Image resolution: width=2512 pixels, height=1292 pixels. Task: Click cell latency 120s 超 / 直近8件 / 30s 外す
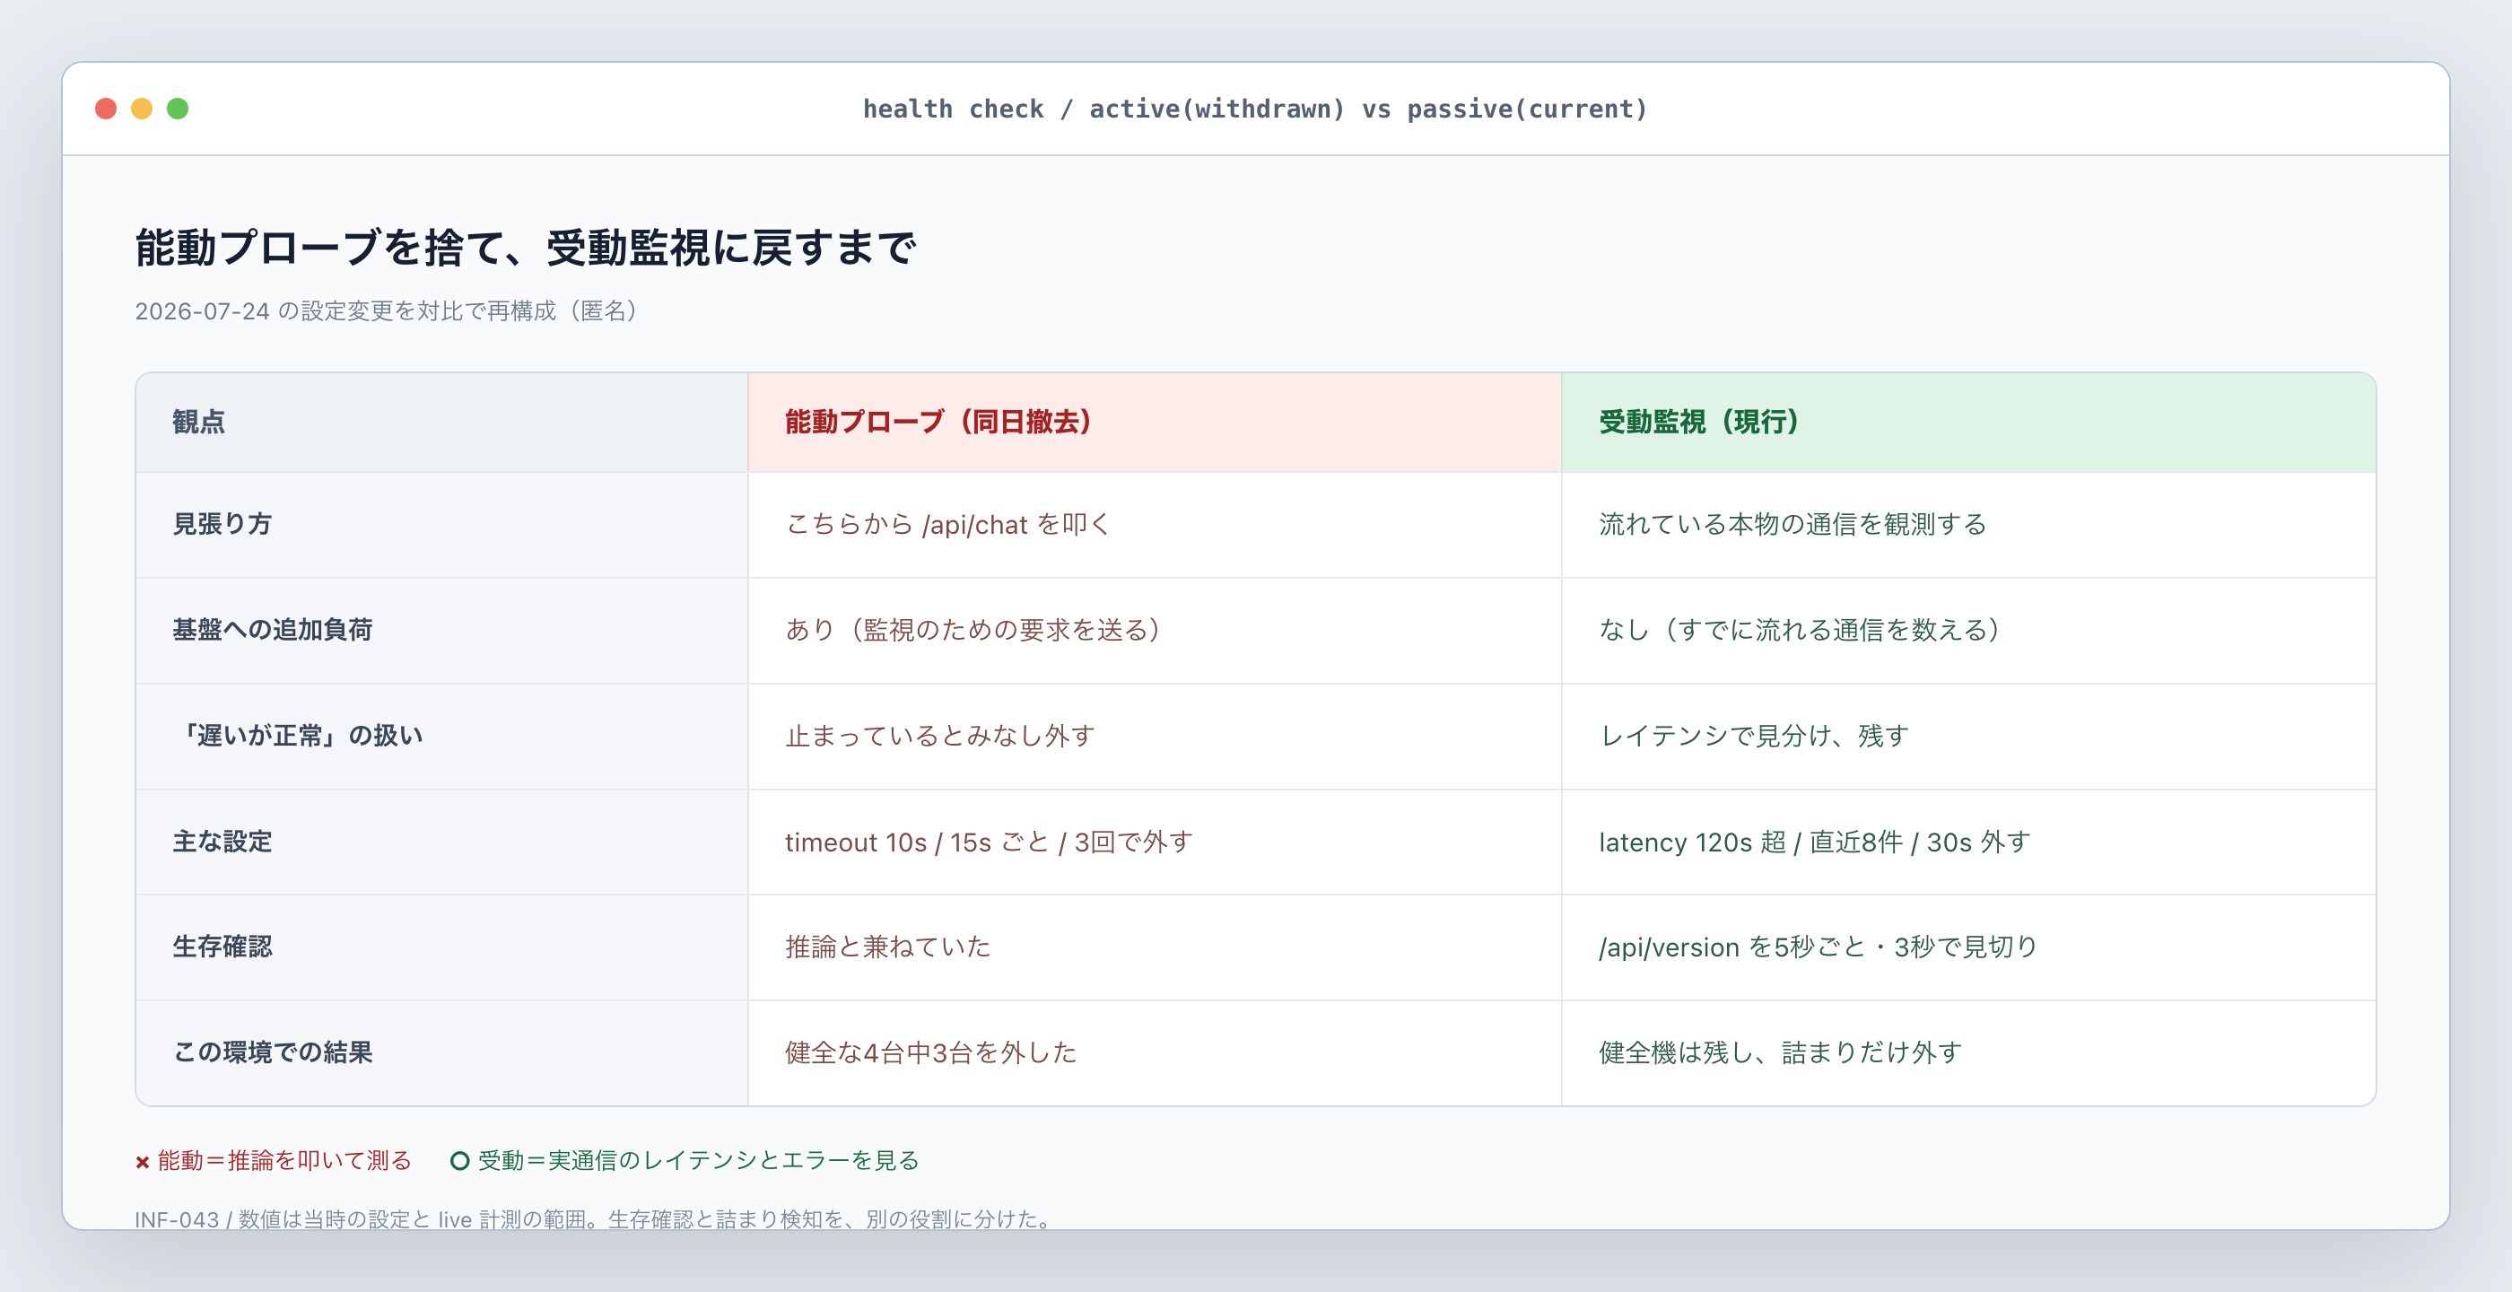click(x=1969, y=842)
